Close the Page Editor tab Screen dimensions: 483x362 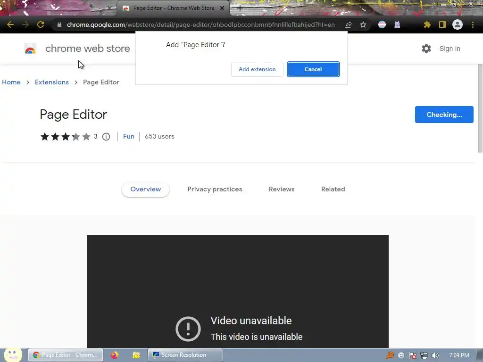tap(222, 8)
